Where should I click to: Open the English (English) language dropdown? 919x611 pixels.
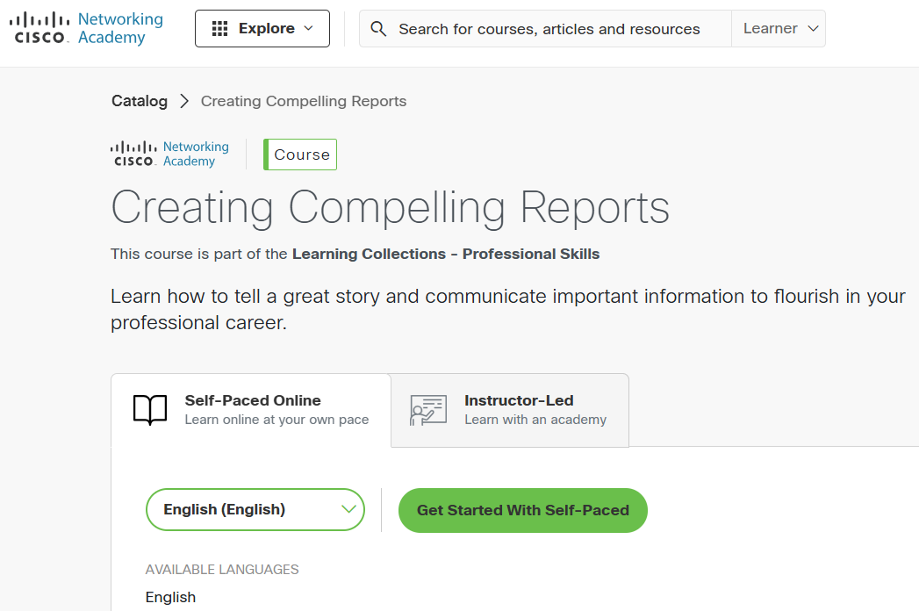255,509
